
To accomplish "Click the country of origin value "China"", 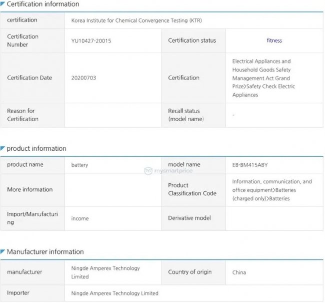I will (x=239, y=272).
